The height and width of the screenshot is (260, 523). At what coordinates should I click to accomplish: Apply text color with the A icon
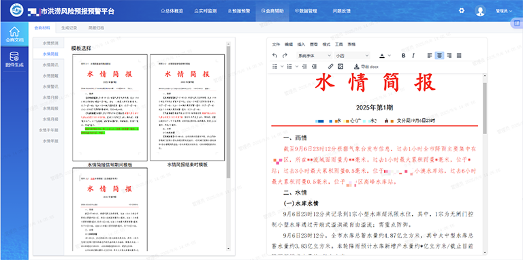pyautogui.click(x=382, y=56)
